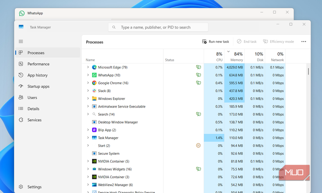The height and width of the screenshot is (193, 322).
Task: Click the WhatsApp process icon
Action: coord(94,75)
